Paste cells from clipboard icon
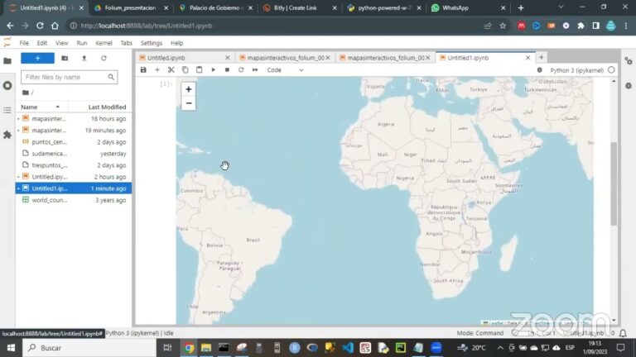 (x=199, y=70)
